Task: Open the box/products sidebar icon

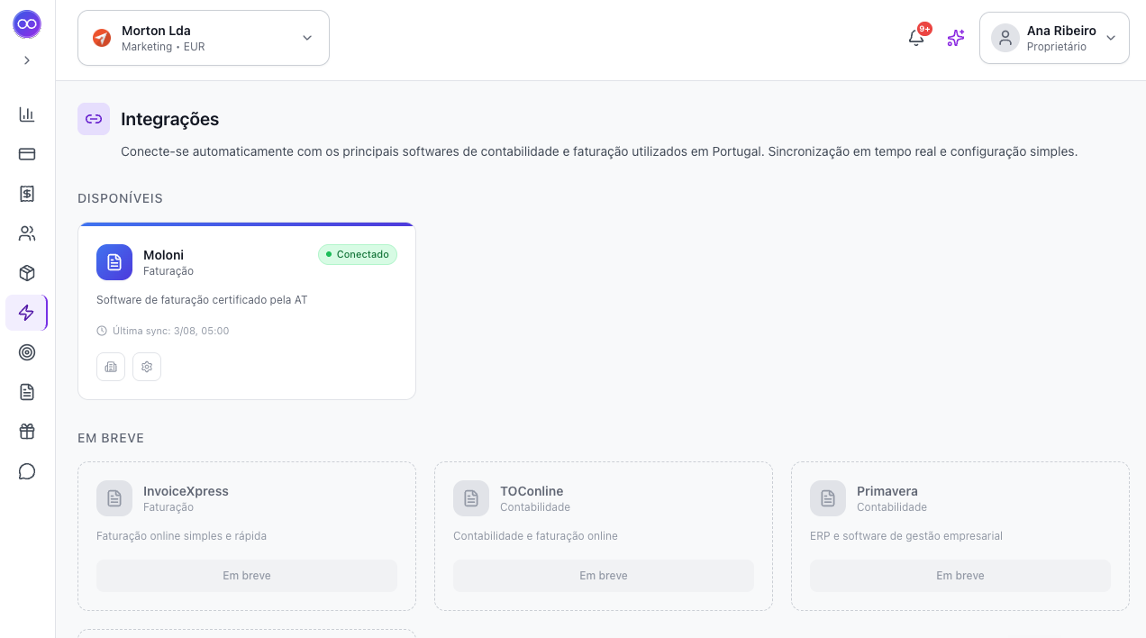Action: [x=27, y=273]
